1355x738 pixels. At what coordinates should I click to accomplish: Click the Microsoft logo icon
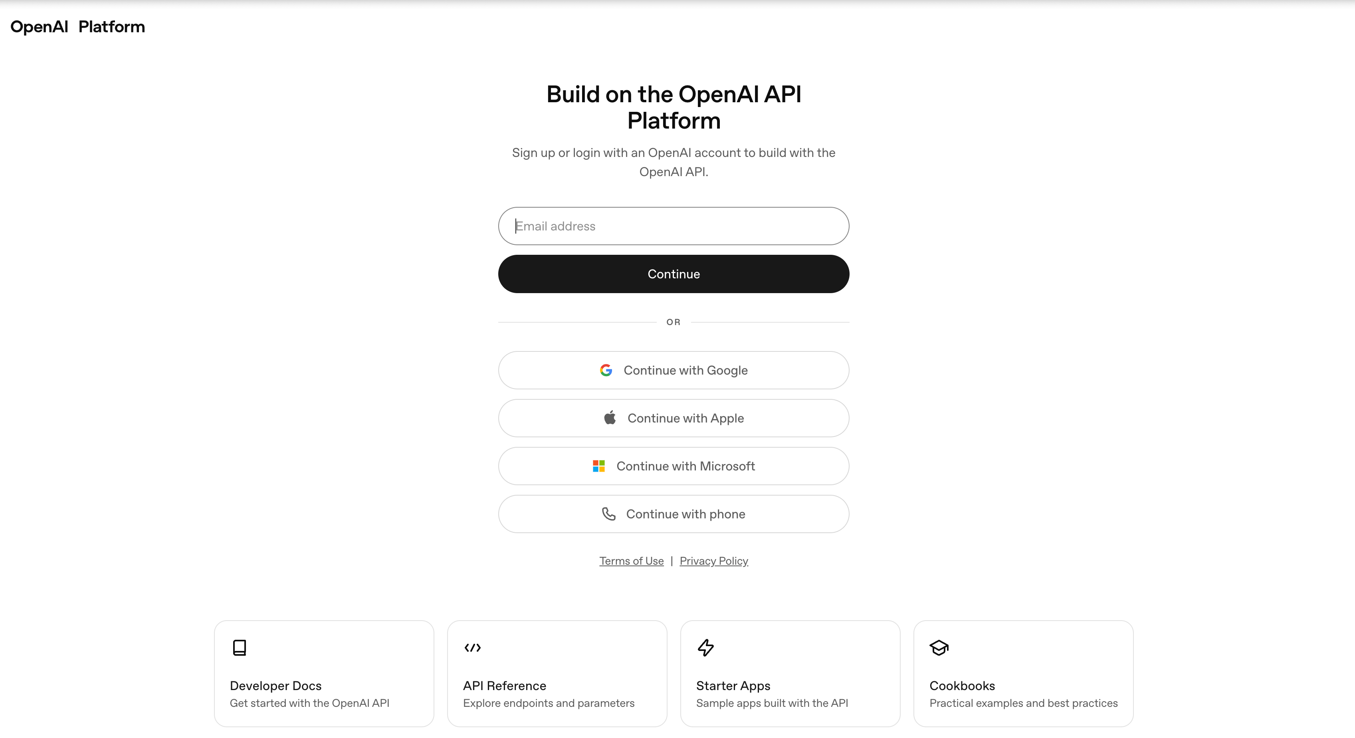point(598,466)
